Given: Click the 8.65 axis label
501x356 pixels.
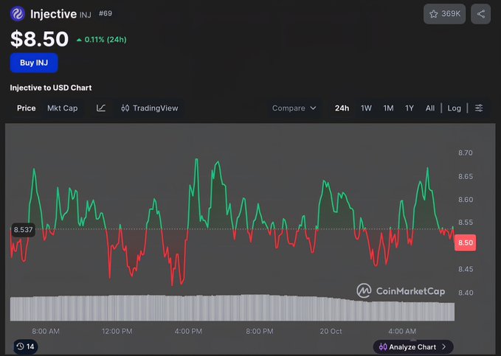Looking at the screenshot, I should pos(465,177).
